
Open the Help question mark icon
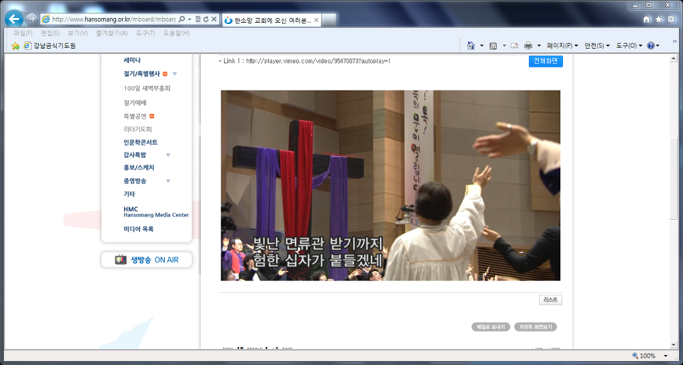click(x=650, y=45)
